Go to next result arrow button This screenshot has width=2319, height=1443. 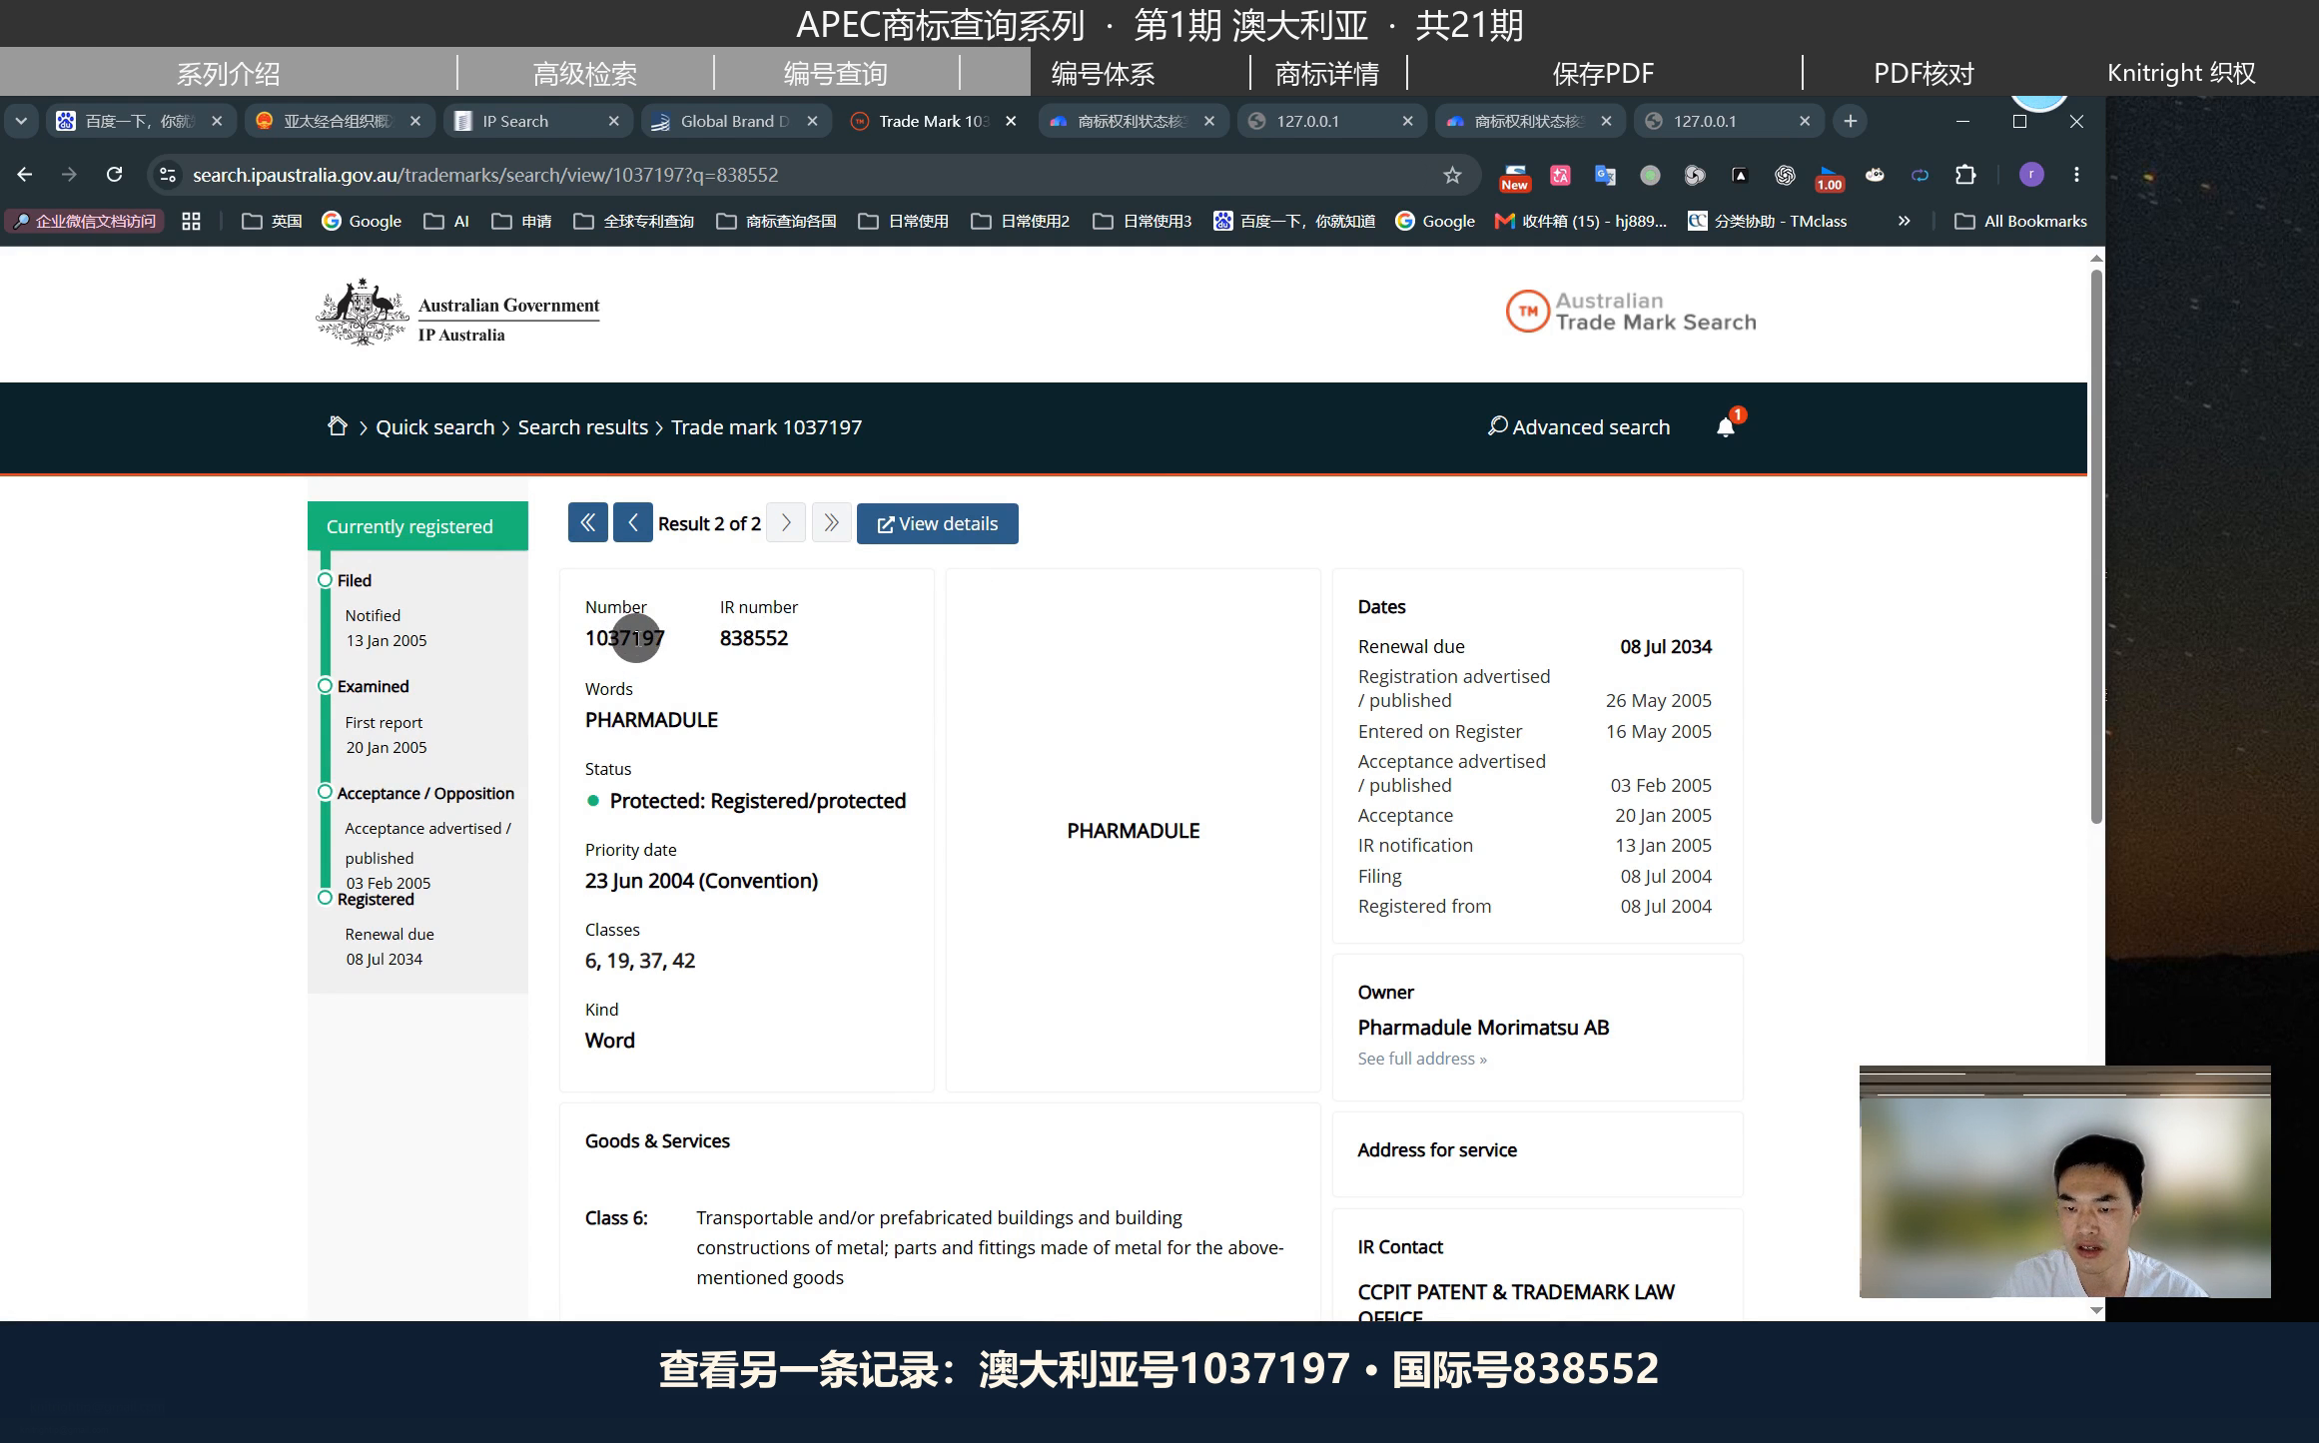pos(786,523)
